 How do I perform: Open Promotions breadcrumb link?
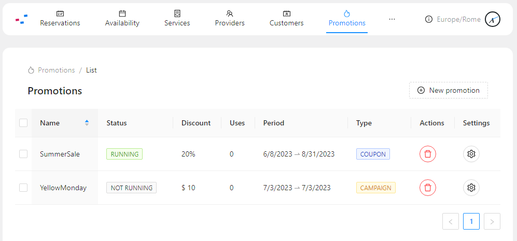point(56,70)
